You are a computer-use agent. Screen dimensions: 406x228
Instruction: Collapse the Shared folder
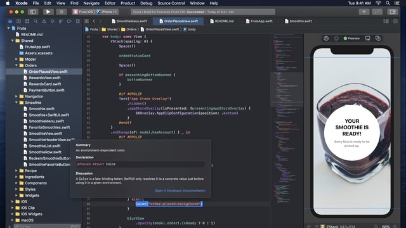[13, 41]
